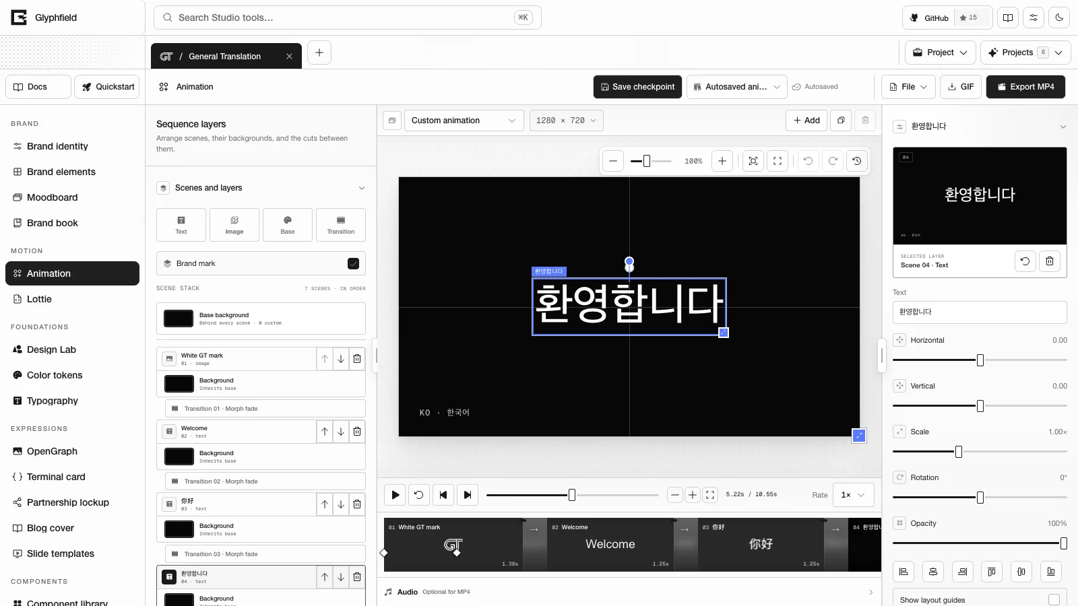The image size is (1078, 606).
Task: Reset the selected Scene 04 text layer
Action: tap(1025, 261)
